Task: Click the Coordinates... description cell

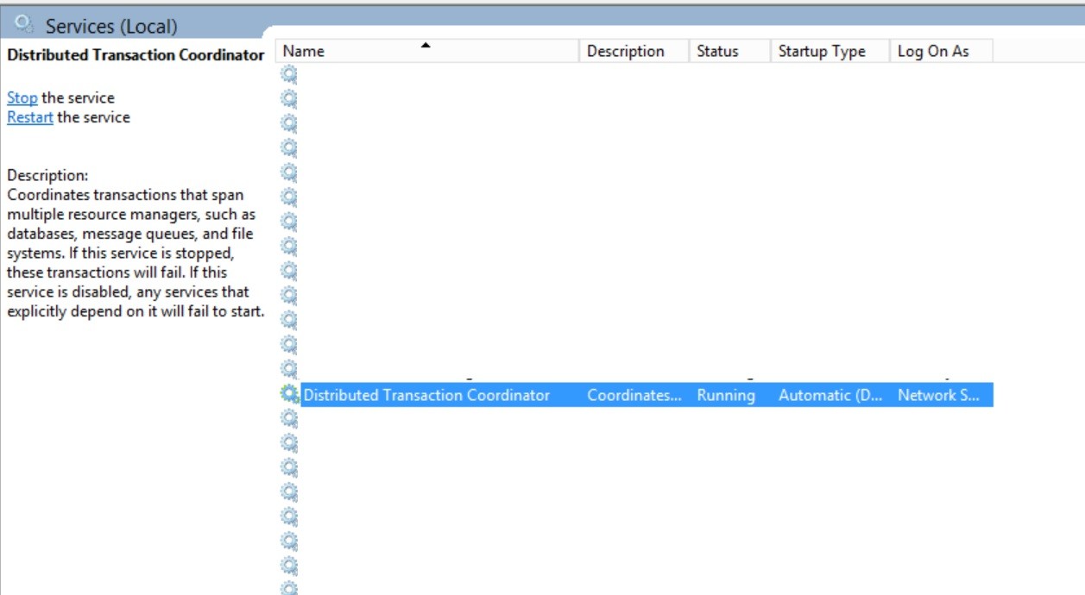Action: tap(634, 395)
